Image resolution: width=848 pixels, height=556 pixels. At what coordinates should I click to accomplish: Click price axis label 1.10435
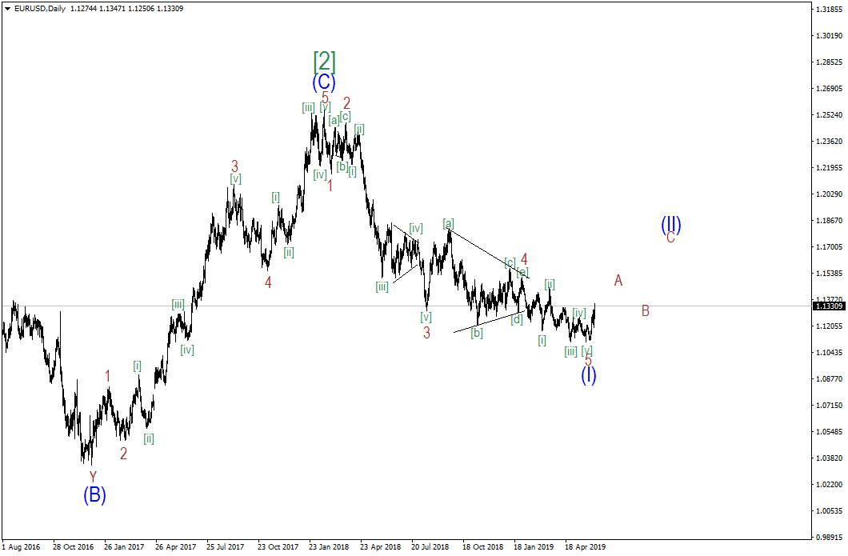click(829, 353)
